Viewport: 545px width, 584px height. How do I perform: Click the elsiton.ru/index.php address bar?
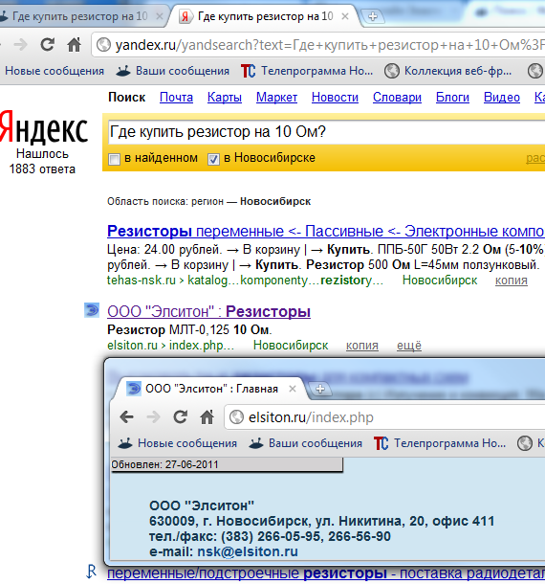coord(385,417)
